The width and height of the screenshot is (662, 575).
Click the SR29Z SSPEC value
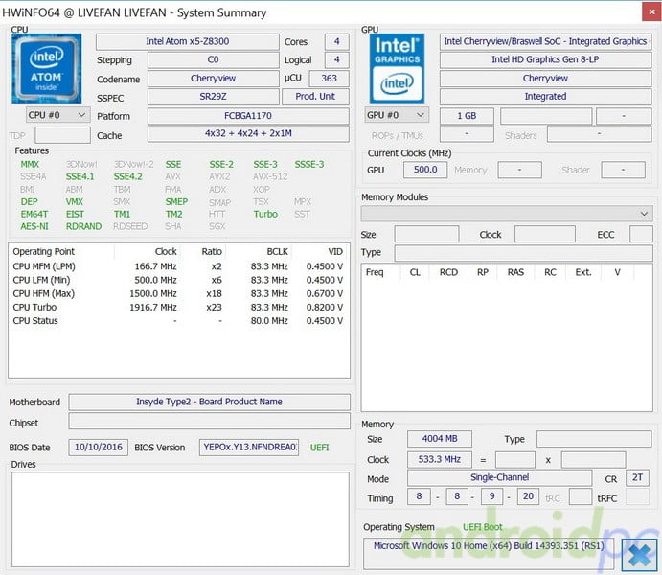[214, 96]
